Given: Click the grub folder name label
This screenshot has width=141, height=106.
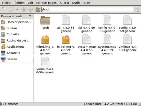Looking at the screenshot, I should (46, 28).
